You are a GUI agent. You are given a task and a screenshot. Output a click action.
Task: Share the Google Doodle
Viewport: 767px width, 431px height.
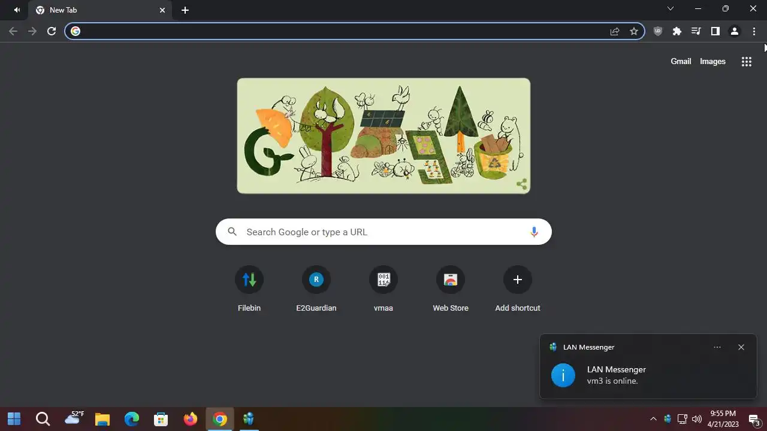coord(522,184)
